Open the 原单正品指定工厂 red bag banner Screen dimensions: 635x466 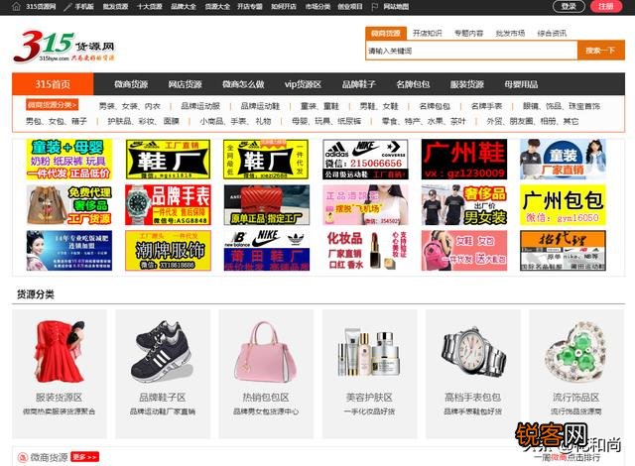click(267, 204)
